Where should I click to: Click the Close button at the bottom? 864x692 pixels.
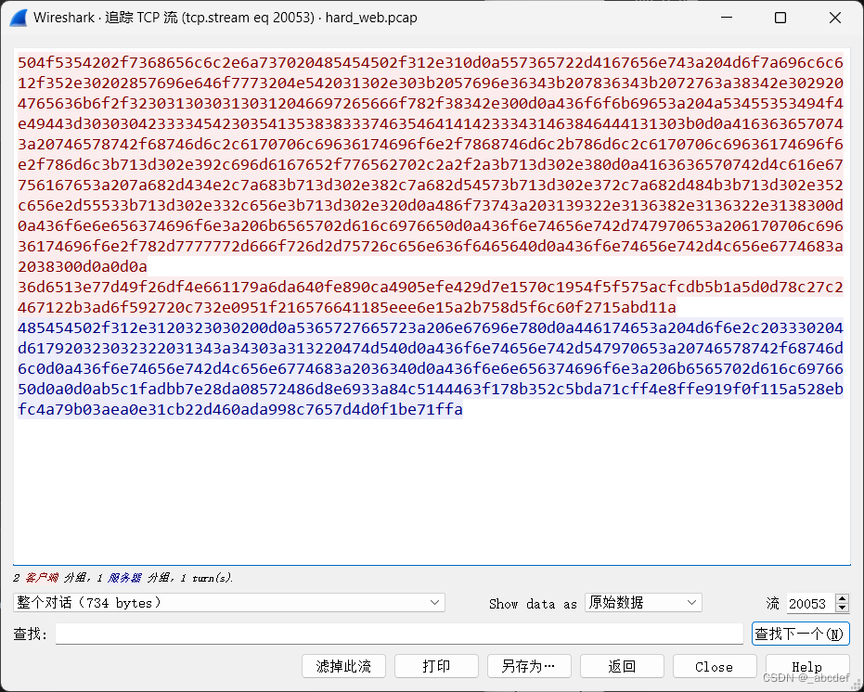pos(715,666)
